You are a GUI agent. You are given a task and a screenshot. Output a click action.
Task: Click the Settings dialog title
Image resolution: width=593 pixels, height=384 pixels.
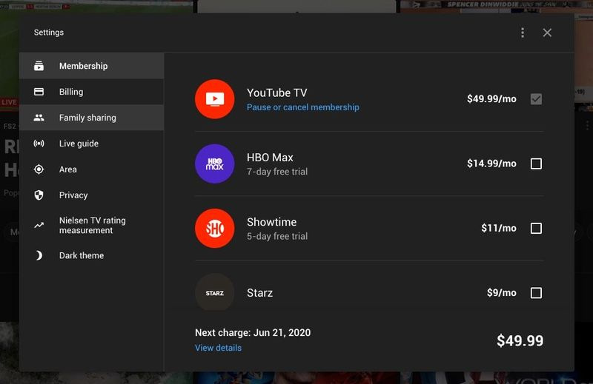(49, 33)
